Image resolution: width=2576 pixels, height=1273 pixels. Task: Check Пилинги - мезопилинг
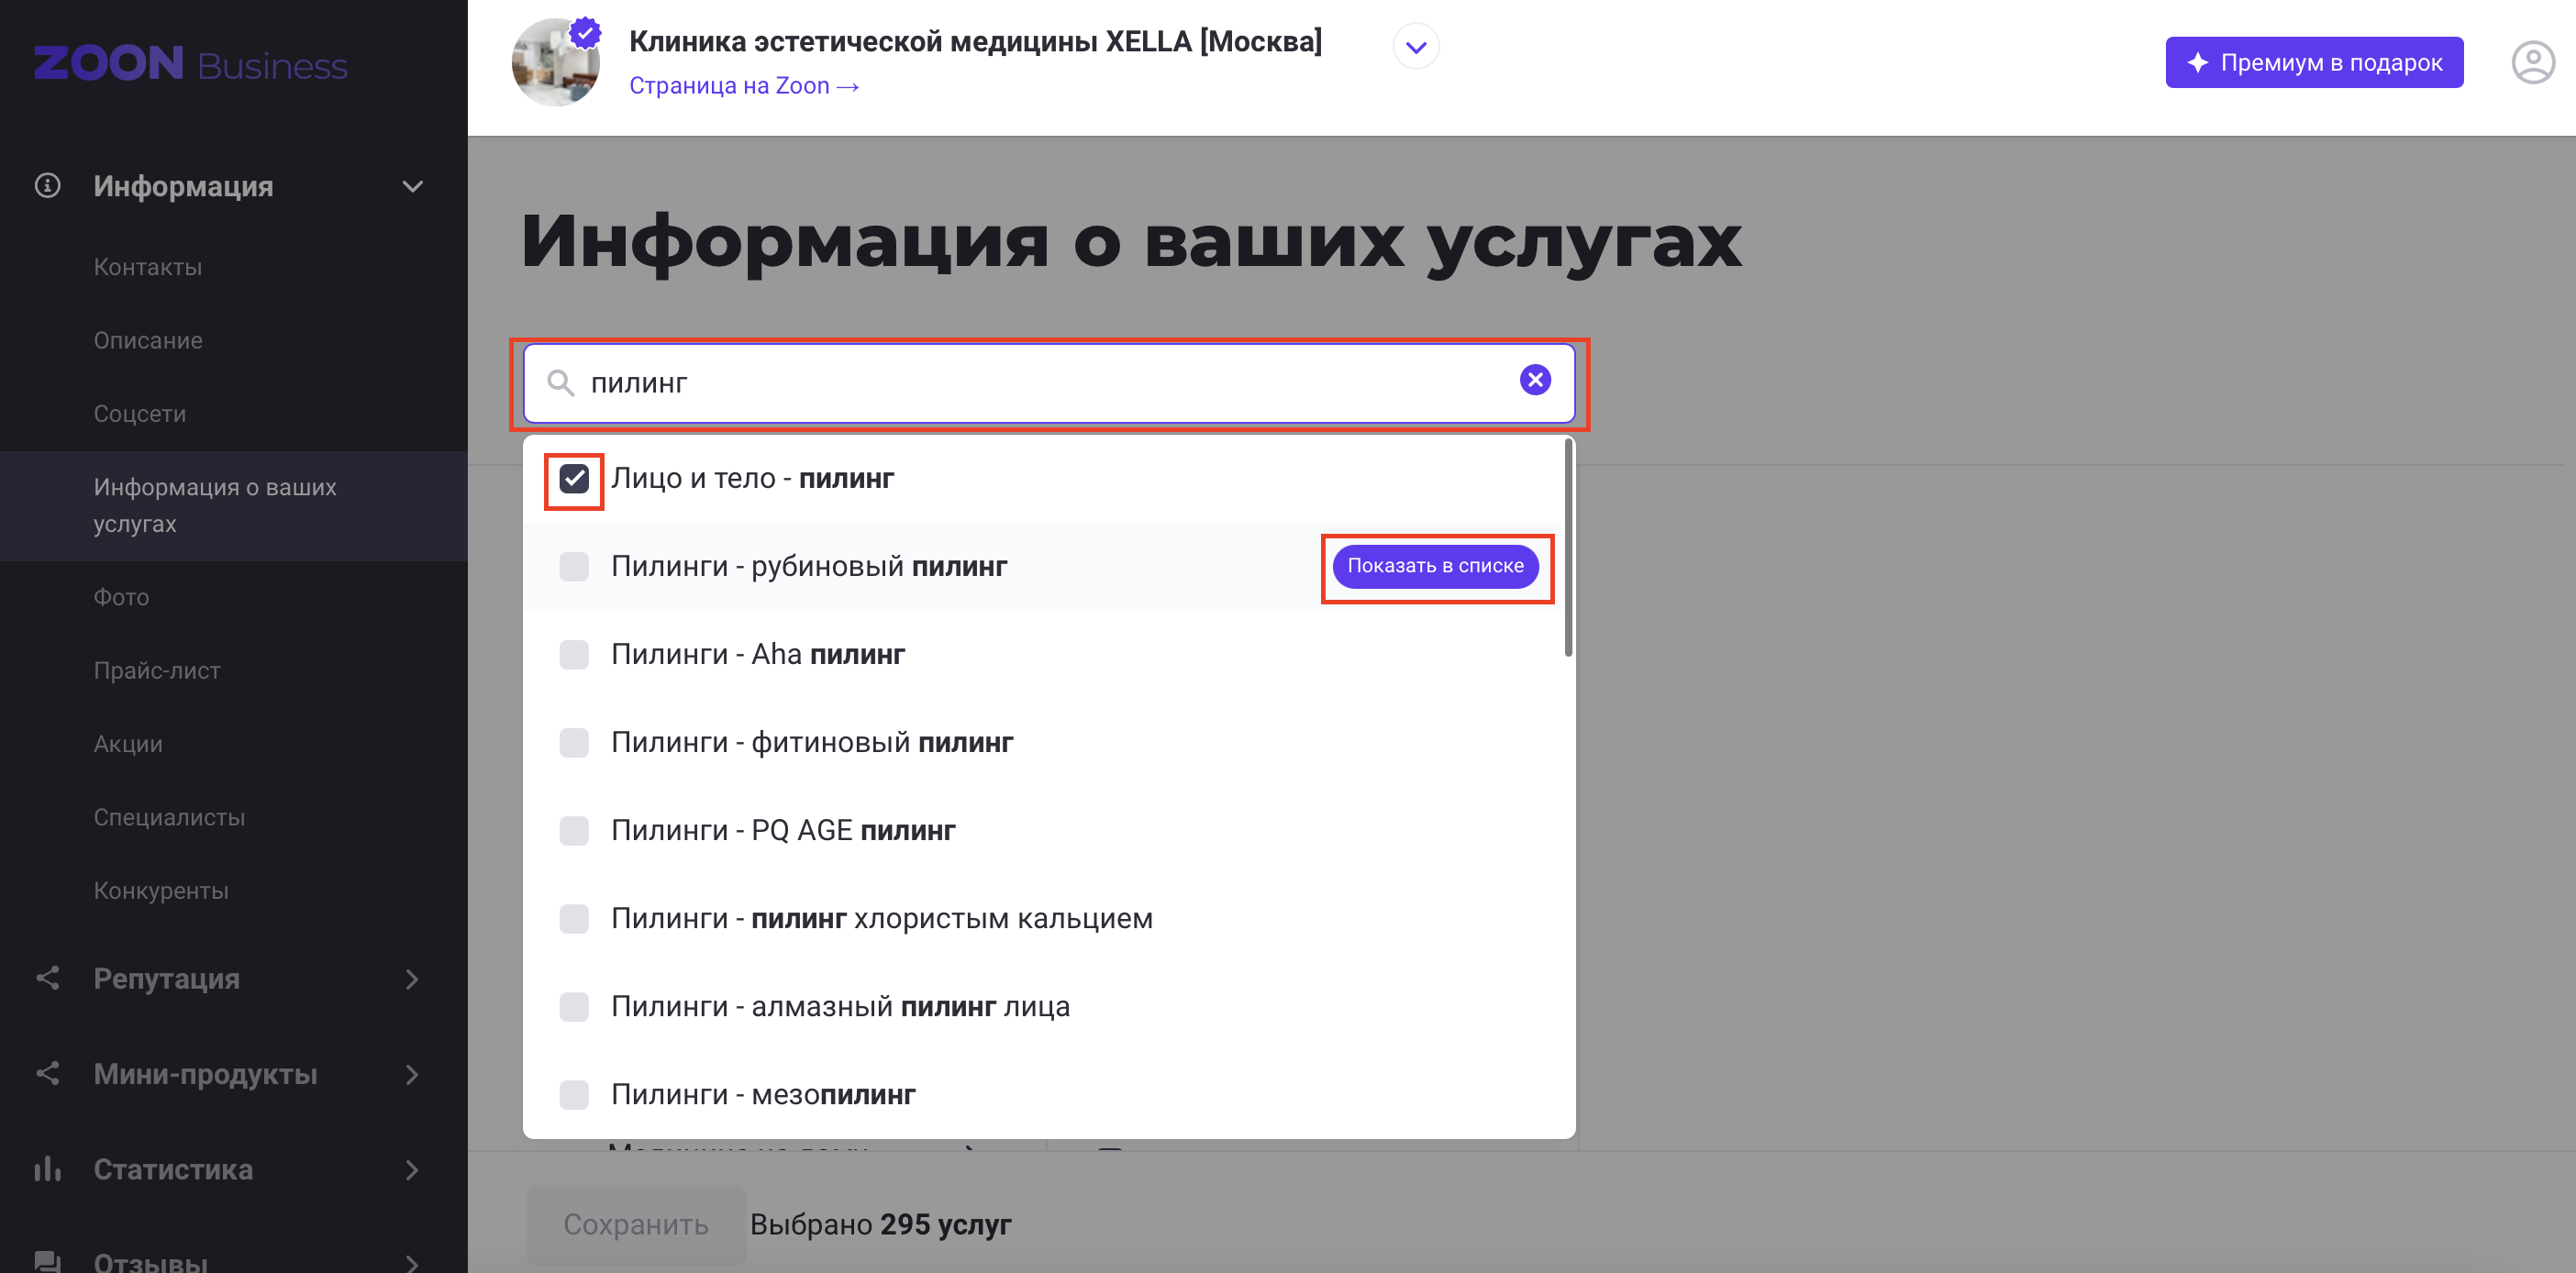coord(574,1095)
